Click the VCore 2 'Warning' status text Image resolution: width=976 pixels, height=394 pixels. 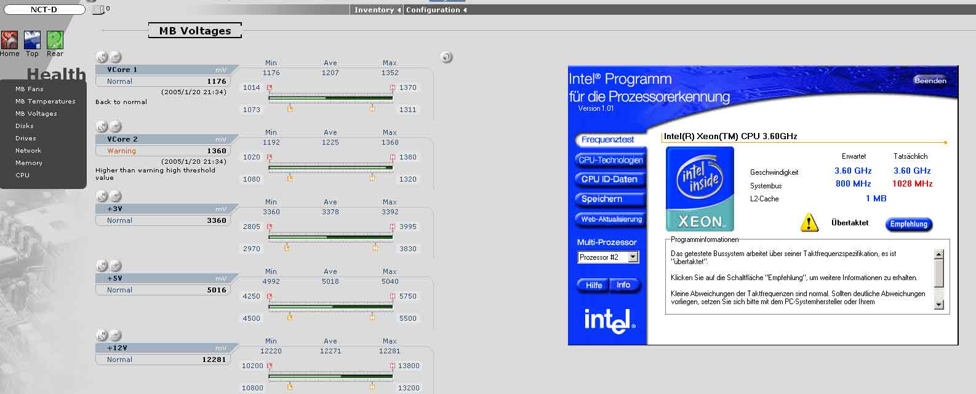coord(121,151)
